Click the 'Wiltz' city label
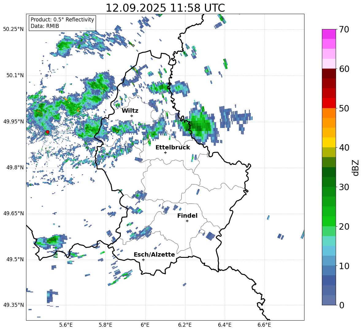 (130, 111)
